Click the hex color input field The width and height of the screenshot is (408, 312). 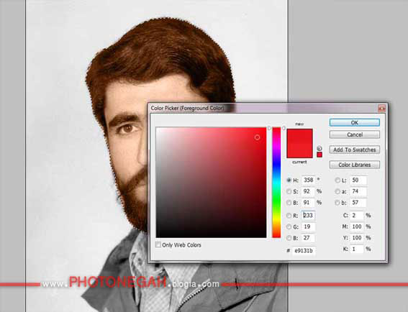point(304,251)
